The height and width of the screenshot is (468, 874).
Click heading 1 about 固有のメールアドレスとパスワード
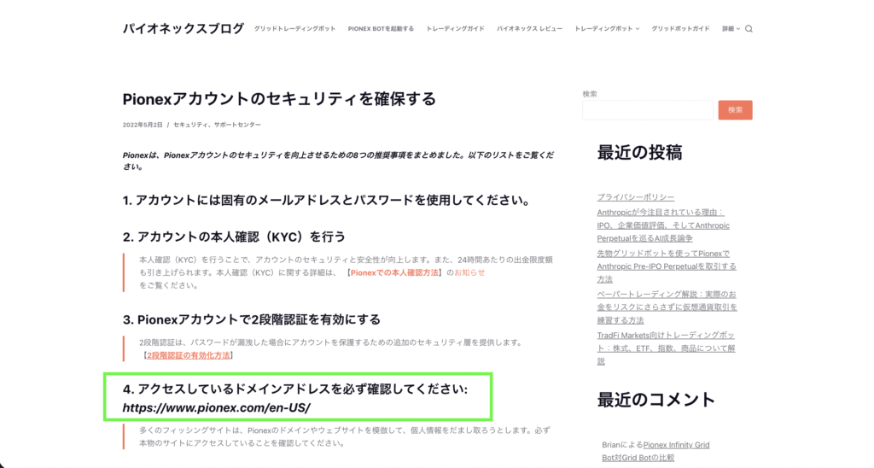coord(327,200)
